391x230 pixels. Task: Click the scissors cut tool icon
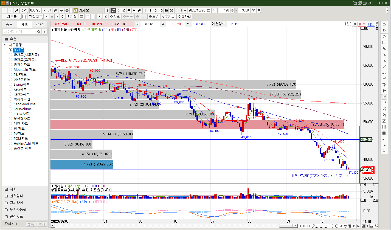coord(105,17)
